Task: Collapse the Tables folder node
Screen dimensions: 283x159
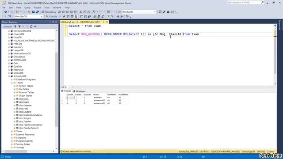Action: click(x=12, y=83)
